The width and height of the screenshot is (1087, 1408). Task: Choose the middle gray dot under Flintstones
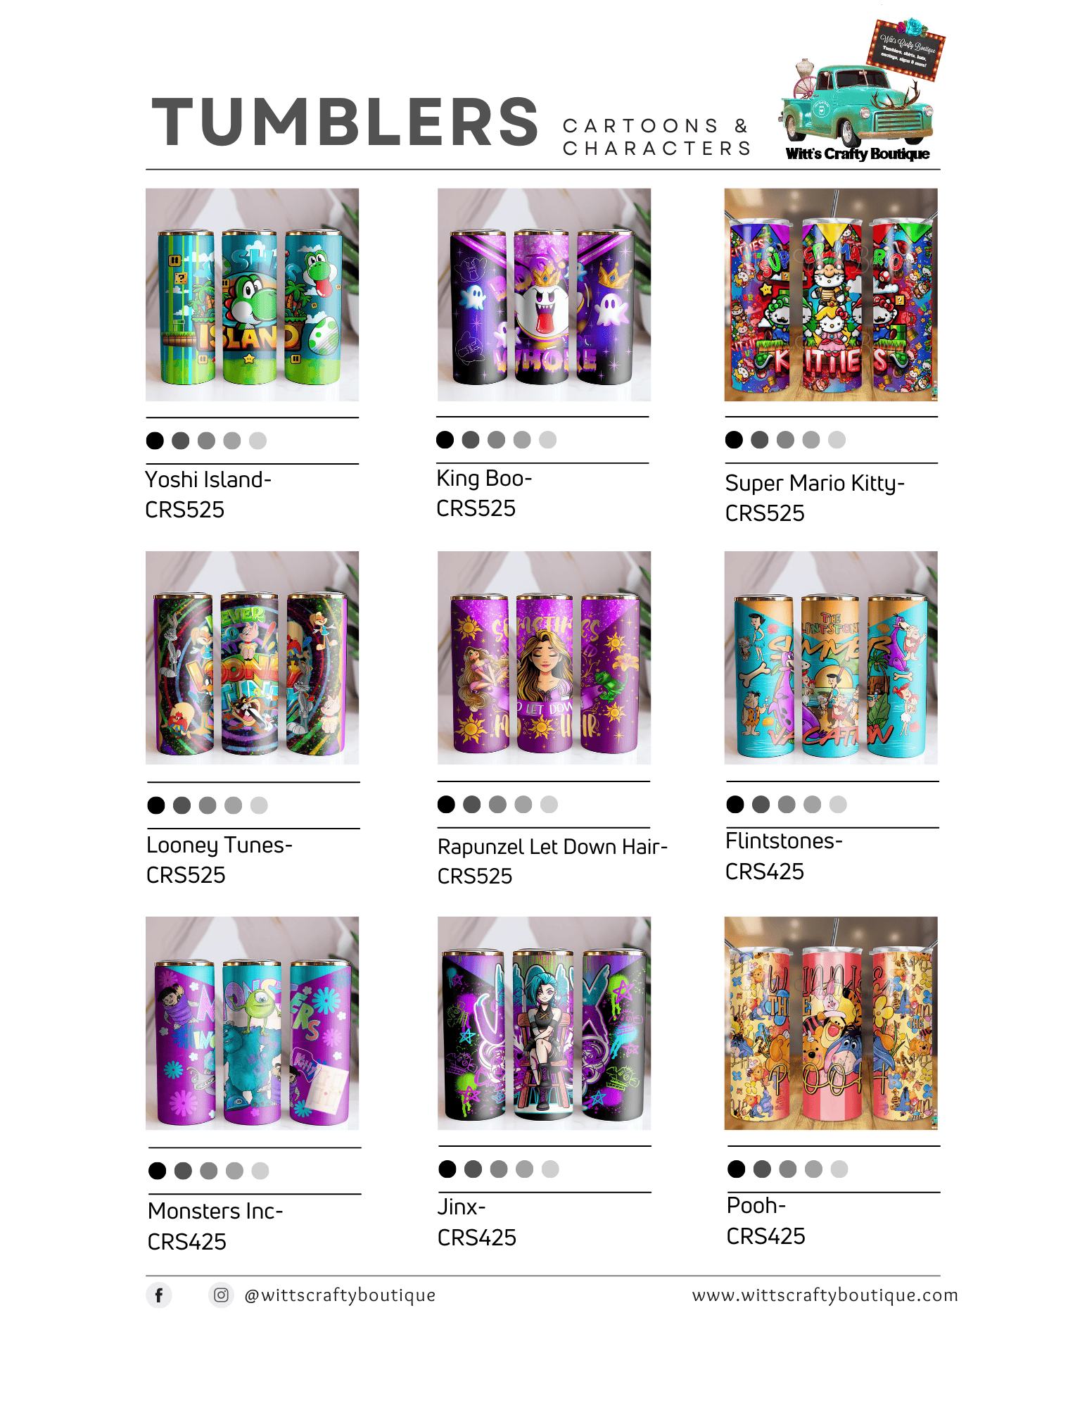click(x=787, y=804)
